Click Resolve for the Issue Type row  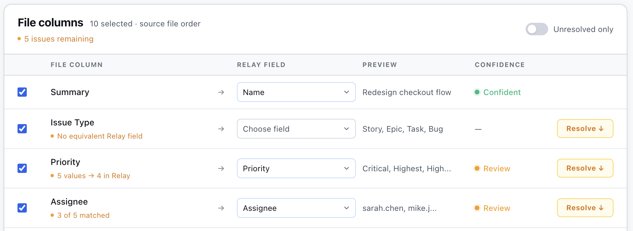(x=585, y=128)
